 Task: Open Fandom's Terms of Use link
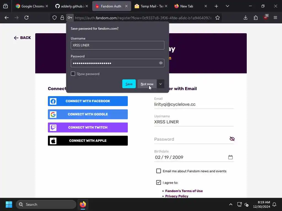(x=184, y=191)
